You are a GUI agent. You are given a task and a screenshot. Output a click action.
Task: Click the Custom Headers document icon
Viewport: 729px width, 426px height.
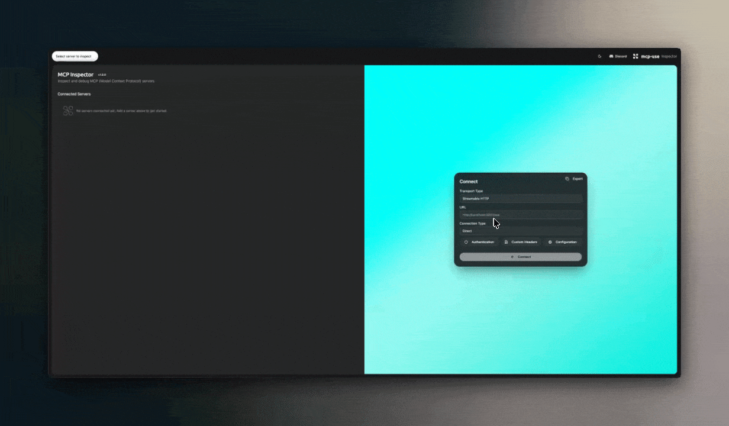click(x=505, y=242)
